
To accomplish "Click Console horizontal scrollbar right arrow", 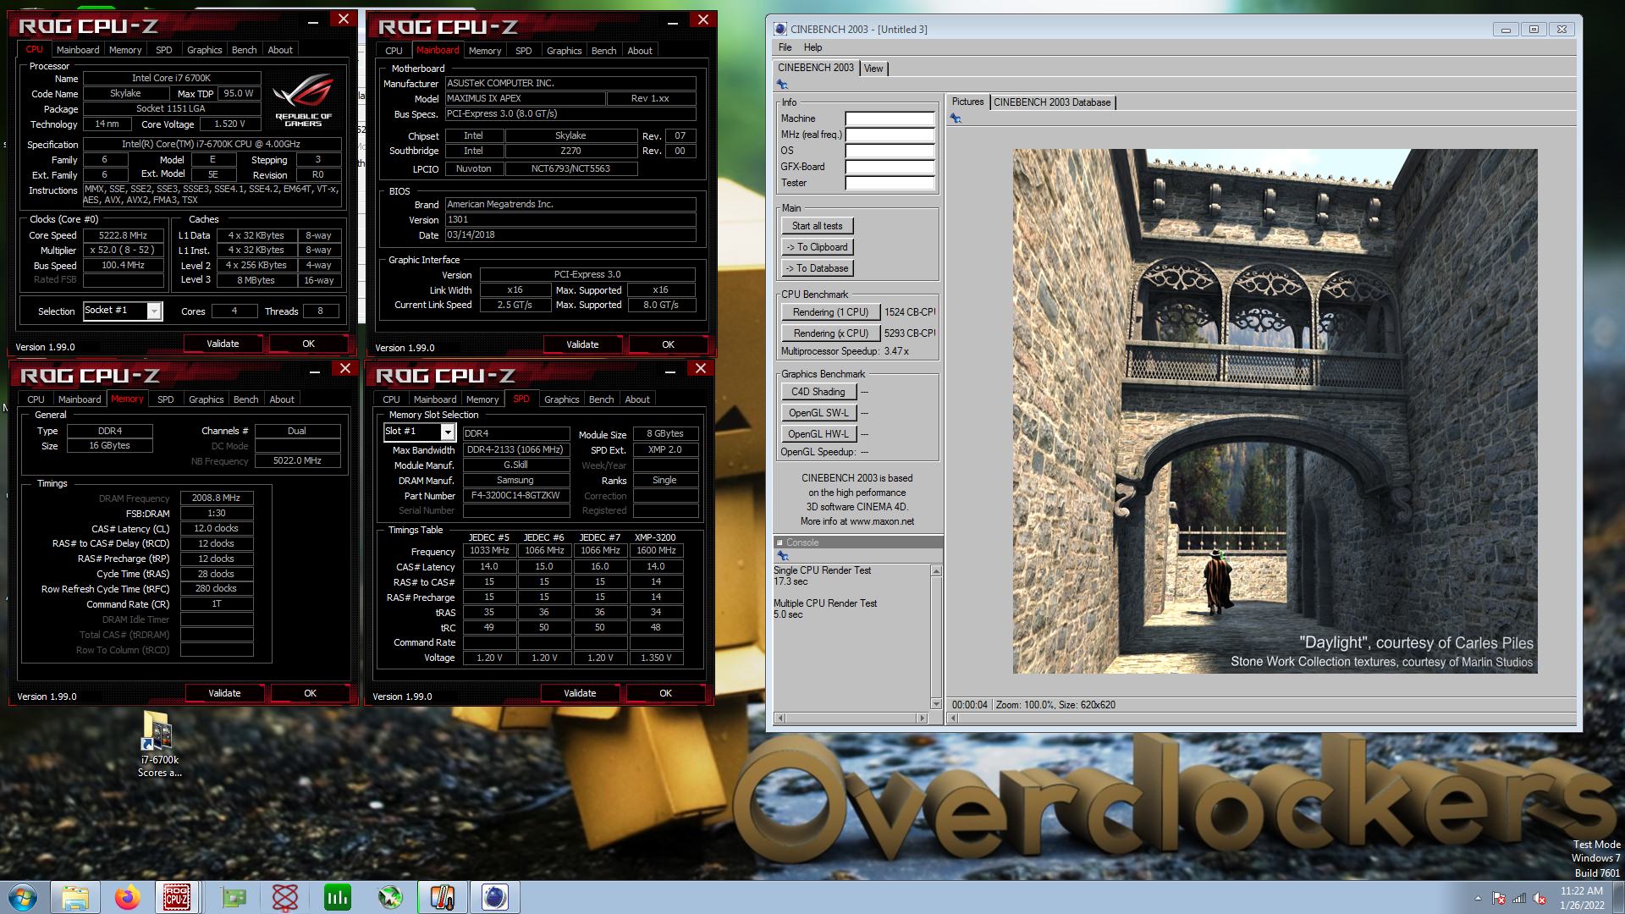I will (923, 718).
